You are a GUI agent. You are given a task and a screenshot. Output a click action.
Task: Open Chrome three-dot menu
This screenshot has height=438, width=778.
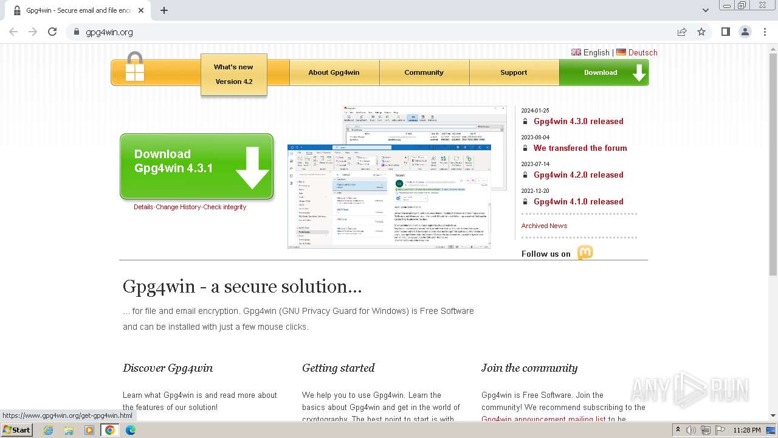click(765, 32)
